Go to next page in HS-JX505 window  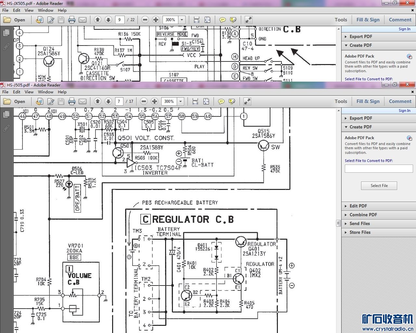(109, 20)
